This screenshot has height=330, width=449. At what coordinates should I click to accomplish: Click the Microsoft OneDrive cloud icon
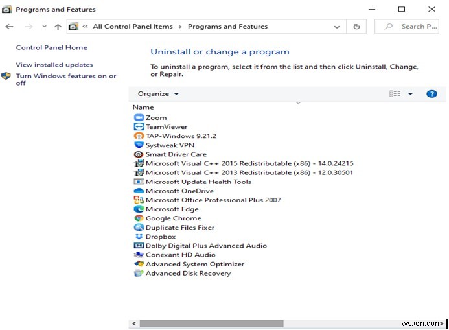(139, 191)
